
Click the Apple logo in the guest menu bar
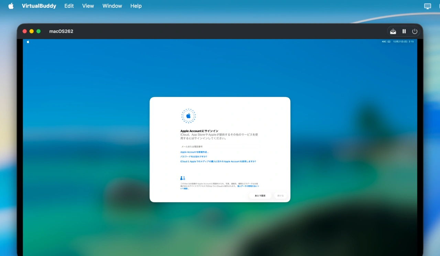coord(28,42)
